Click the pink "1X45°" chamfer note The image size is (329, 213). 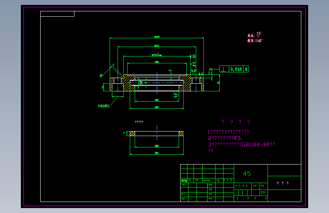[255, 41]
